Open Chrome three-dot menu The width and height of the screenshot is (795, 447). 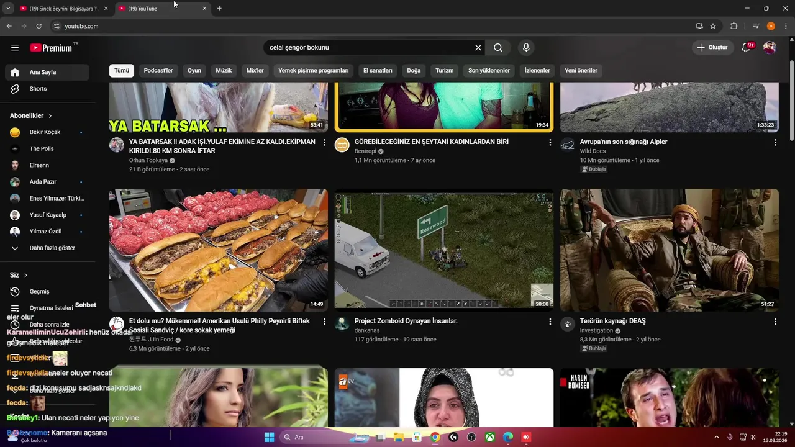[x=786, y=26]
